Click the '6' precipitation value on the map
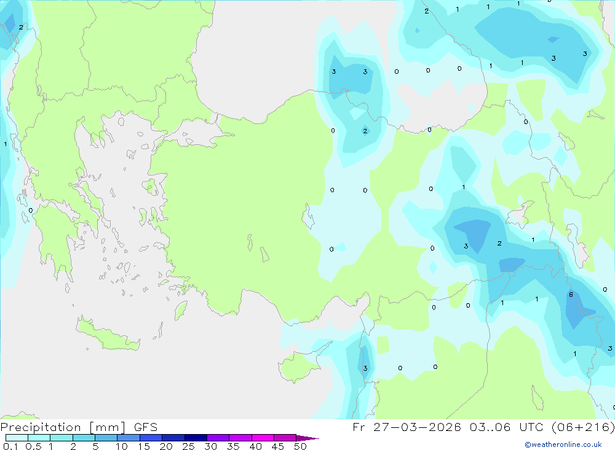Image resolution: width=615 pixels, height=450 pixels. 571,295
